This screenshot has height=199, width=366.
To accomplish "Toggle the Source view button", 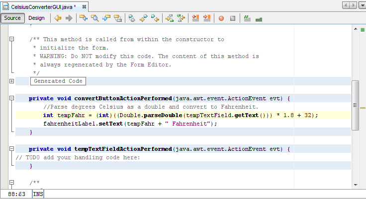I will (12, 18).
